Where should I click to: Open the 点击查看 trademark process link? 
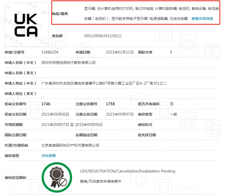[48, 156]
